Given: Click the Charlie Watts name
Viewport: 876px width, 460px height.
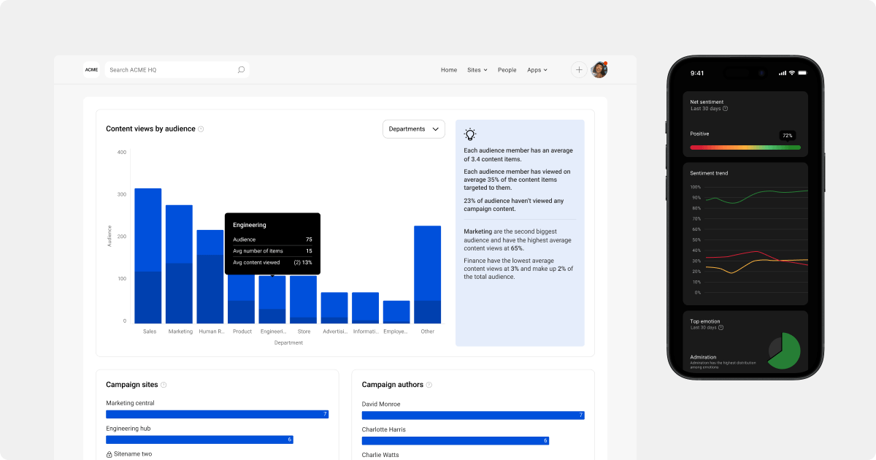Looking at the screenshot, I should [x=380, y=455].
